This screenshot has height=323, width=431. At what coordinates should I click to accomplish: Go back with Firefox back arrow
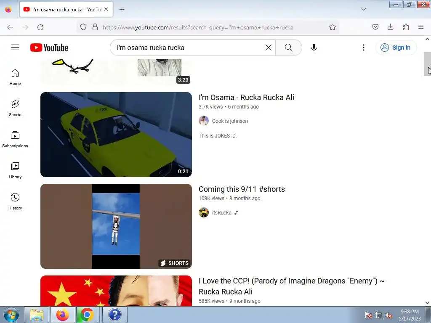pos(10,27)
